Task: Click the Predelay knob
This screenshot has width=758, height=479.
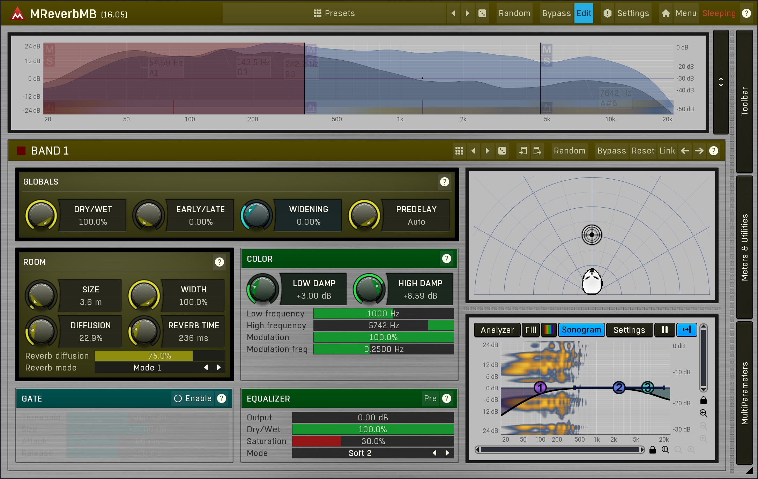Action: (364, 215)
